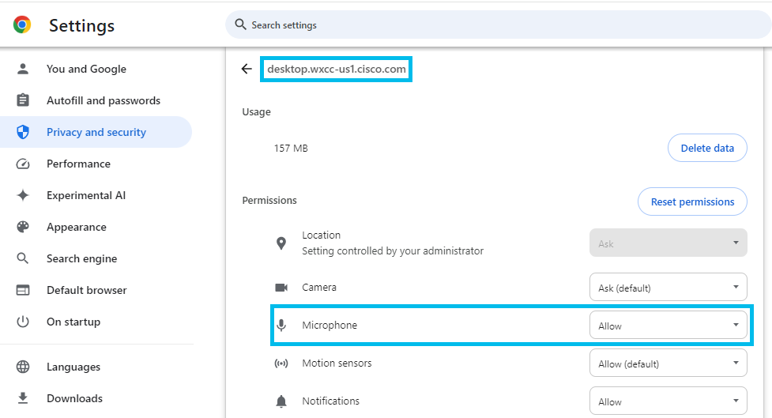Select the Privacy and security shield icon
Image resolution: width=772 pixels, height=418 pixels.
[23, 132]
